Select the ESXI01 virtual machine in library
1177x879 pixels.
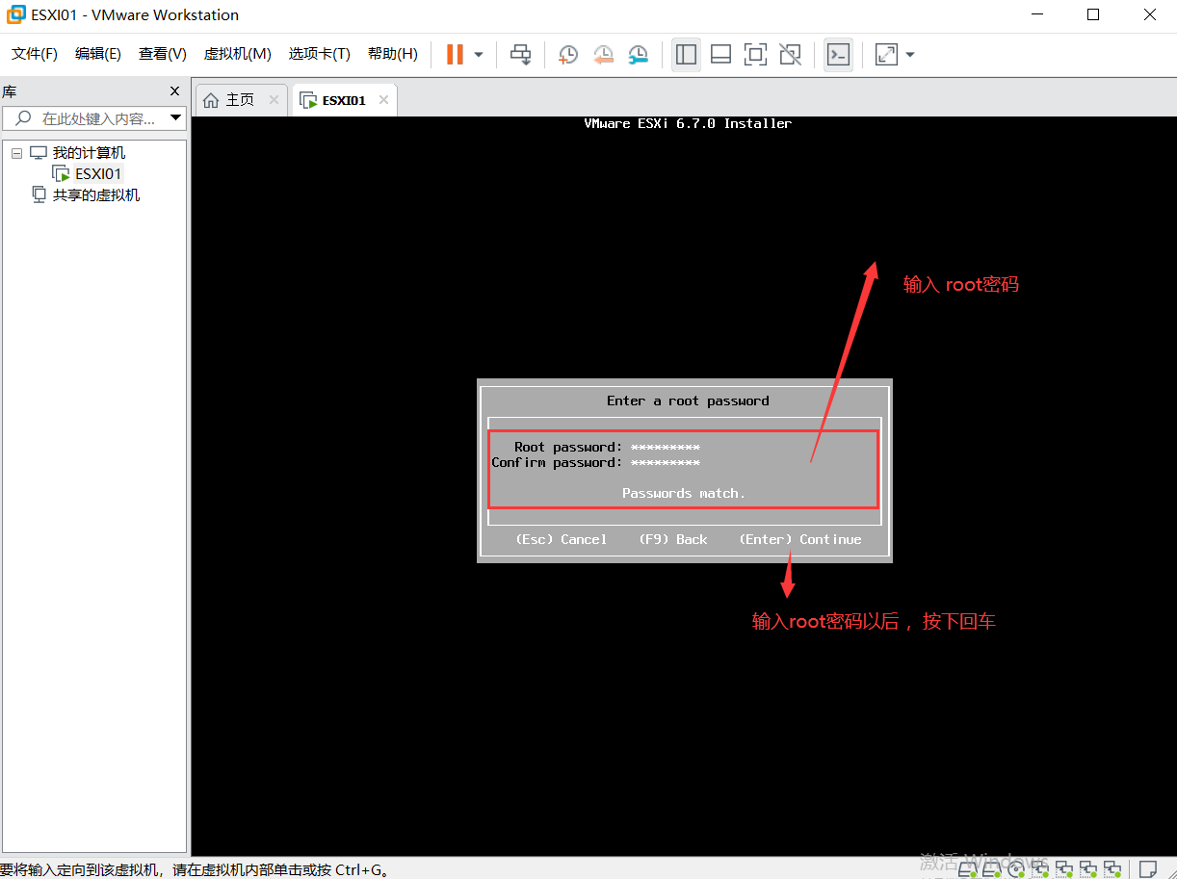[98, 174]
